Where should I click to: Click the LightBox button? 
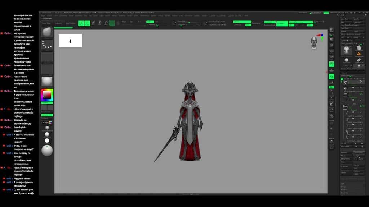pyautogui.click(x=58, y=23)
